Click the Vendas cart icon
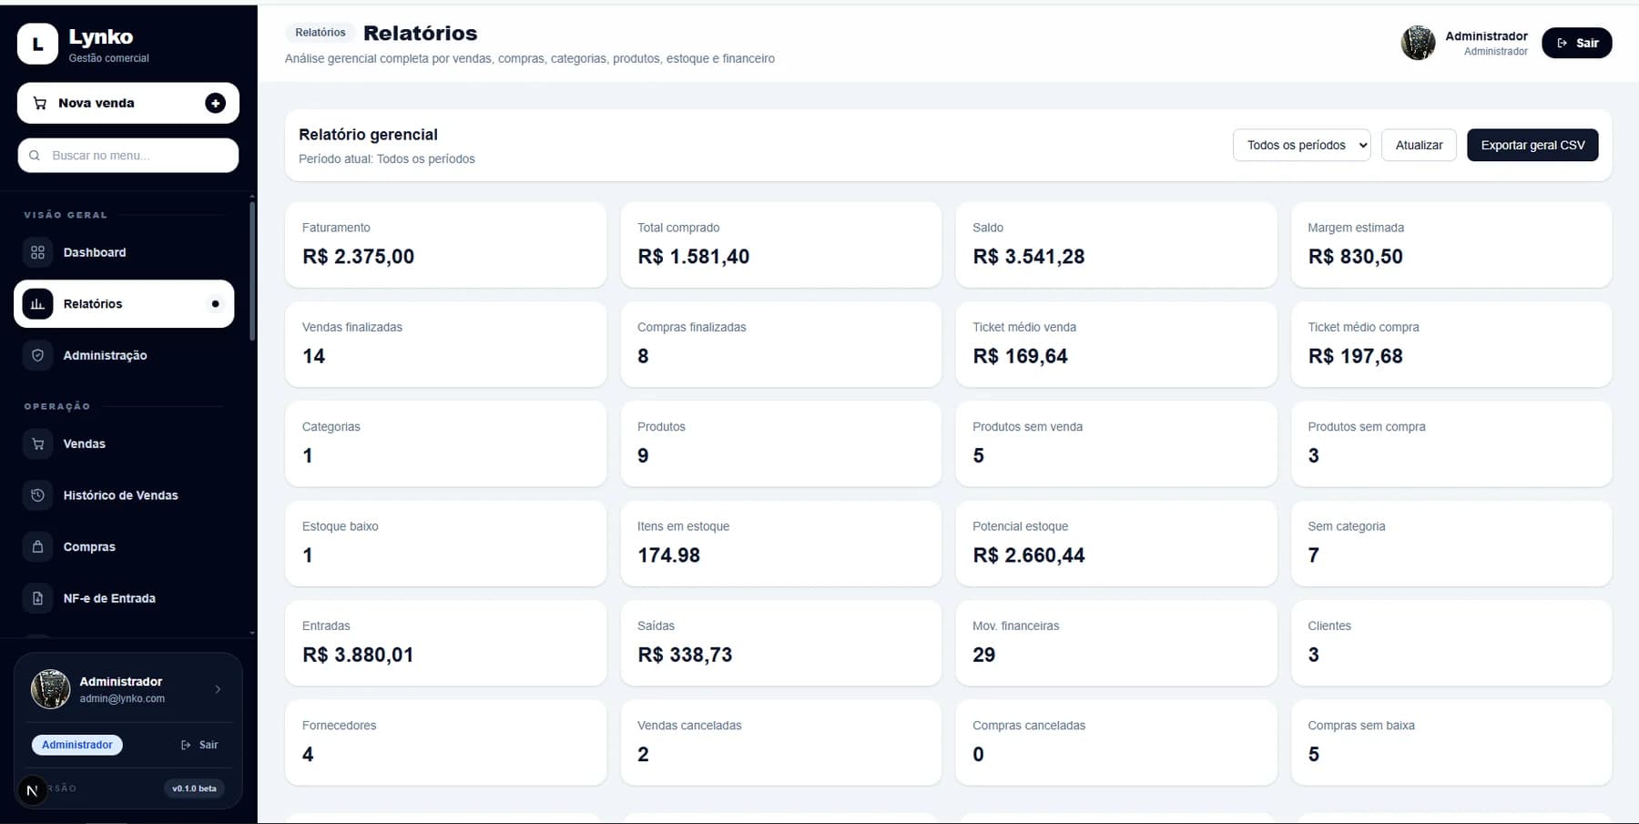 (37, 443)
